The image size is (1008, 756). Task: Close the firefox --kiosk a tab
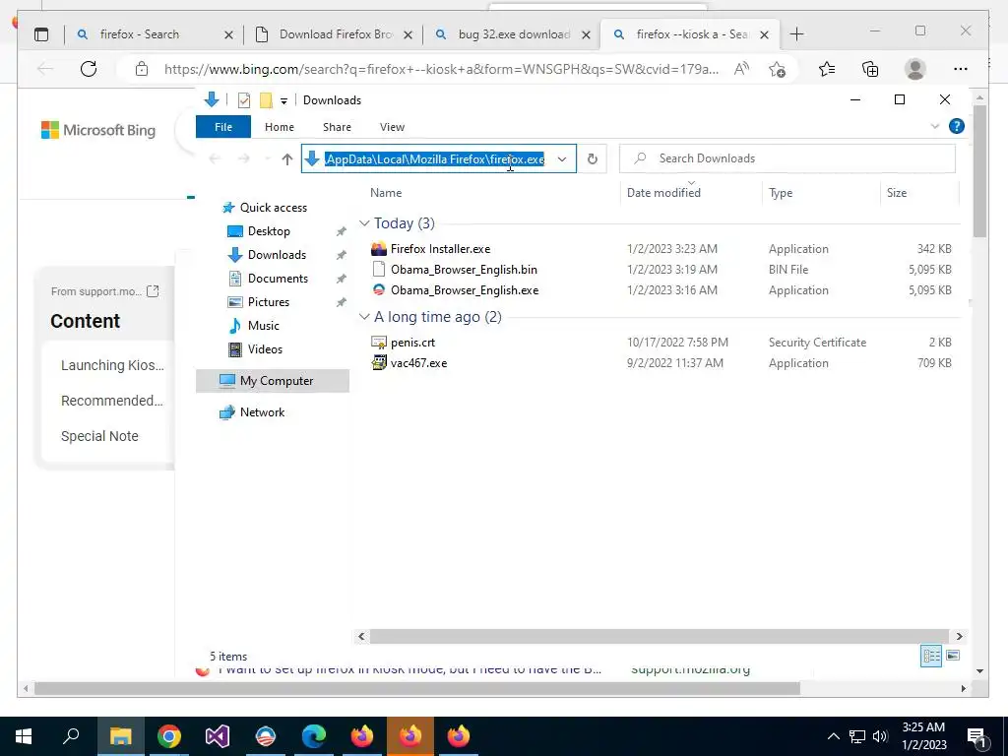coord(764,34)
